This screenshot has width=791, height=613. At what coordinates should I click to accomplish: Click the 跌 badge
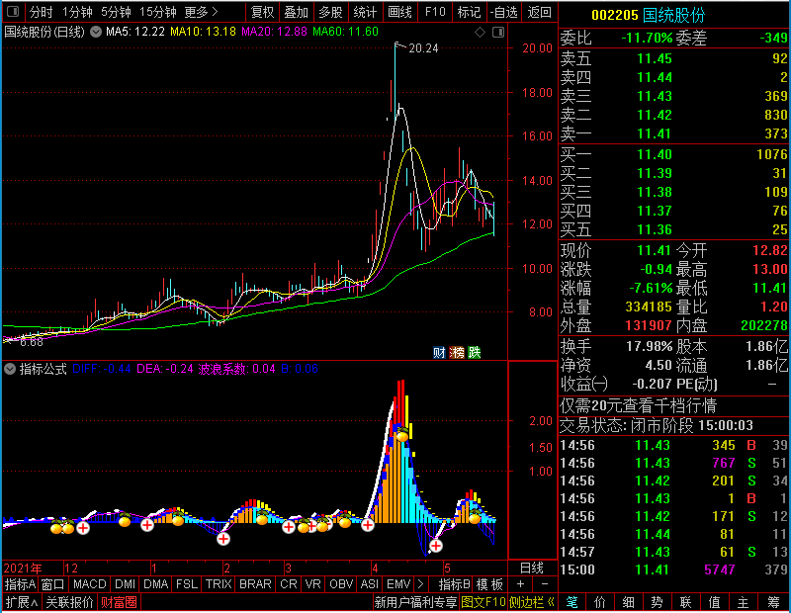pyautogui.click(x=475, y=352)
